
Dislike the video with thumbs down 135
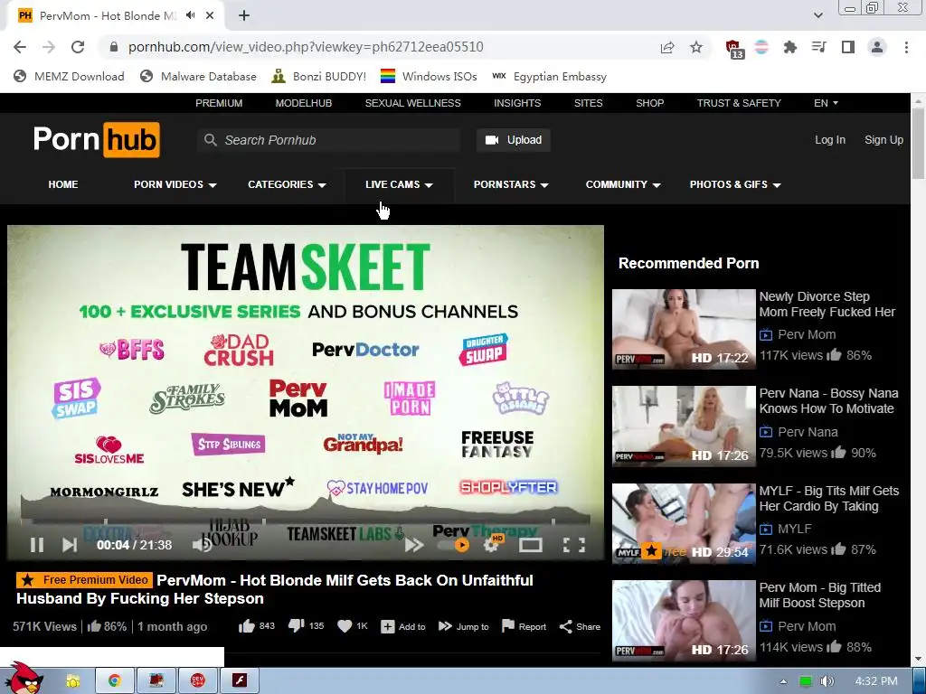tap(306, 626)
